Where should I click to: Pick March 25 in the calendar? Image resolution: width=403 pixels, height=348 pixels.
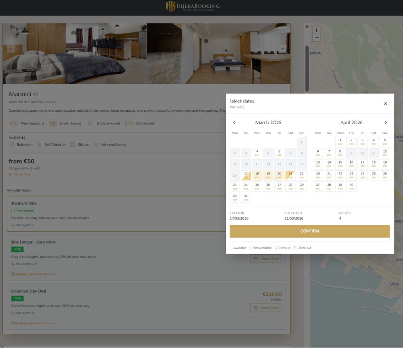(x=257, y=186)
